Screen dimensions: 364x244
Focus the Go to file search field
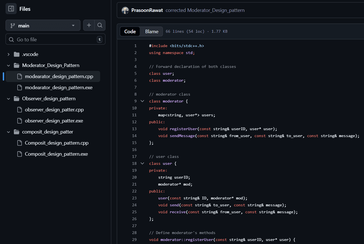click(x=55, y=39)
